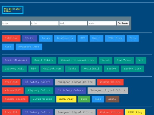Viewport: 154px width, 115px height.
Task: Click the blue HTML Play button
Action: 115,38
